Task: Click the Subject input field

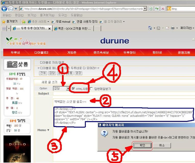Action: tap(124, 94)
